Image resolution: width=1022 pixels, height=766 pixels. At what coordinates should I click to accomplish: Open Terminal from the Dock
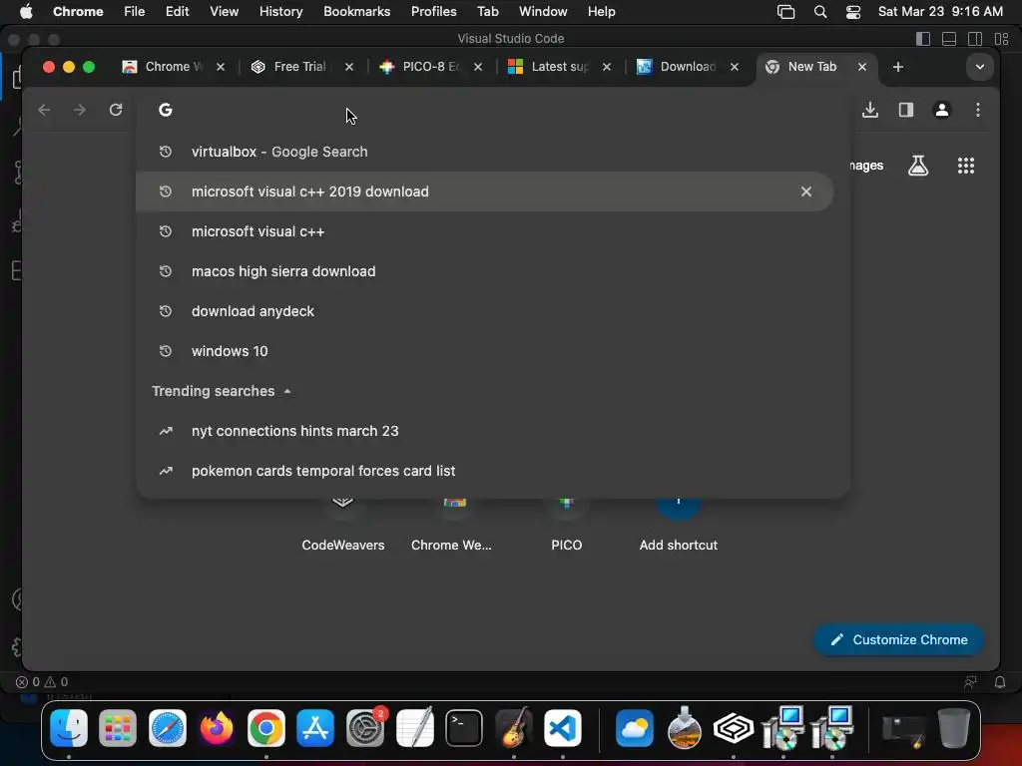pyautogui.click(x=464, y=728)
